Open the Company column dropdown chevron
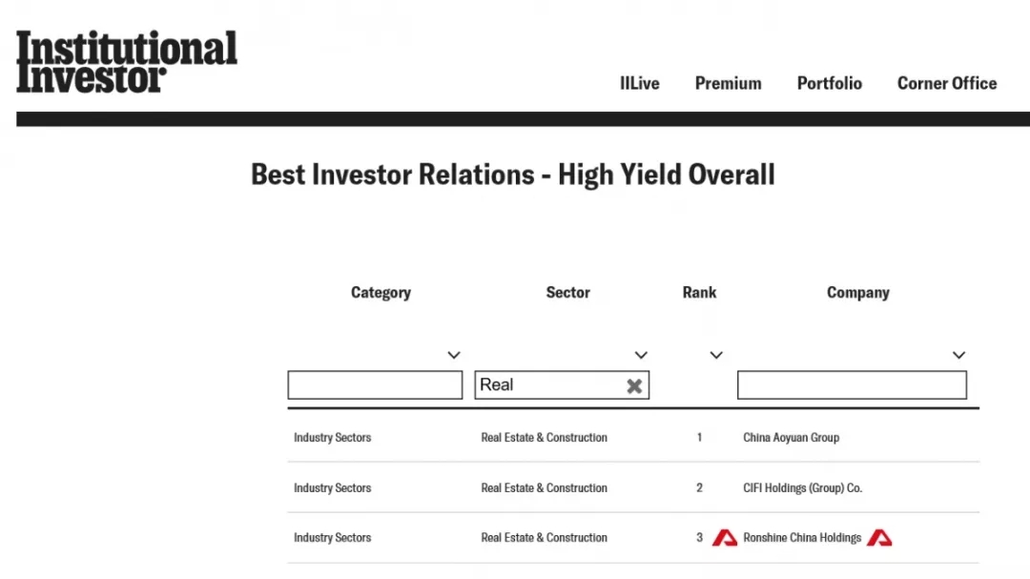The width and height of the screenshot is (1030, 579). click(x=959, y=355)
